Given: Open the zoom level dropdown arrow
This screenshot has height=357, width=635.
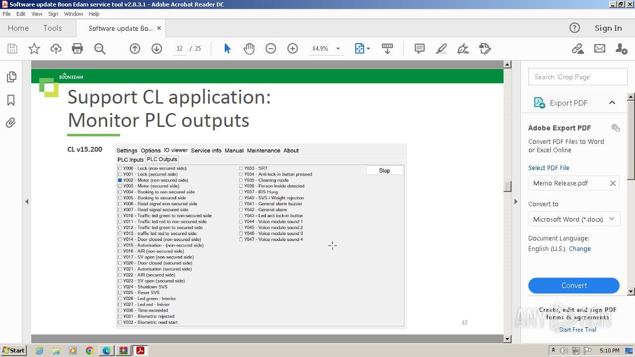Looking at the screenshot, I should point(338,49).
